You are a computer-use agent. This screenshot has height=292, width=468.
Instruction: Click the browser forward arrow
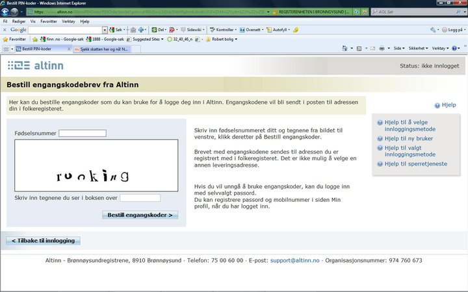14,12
